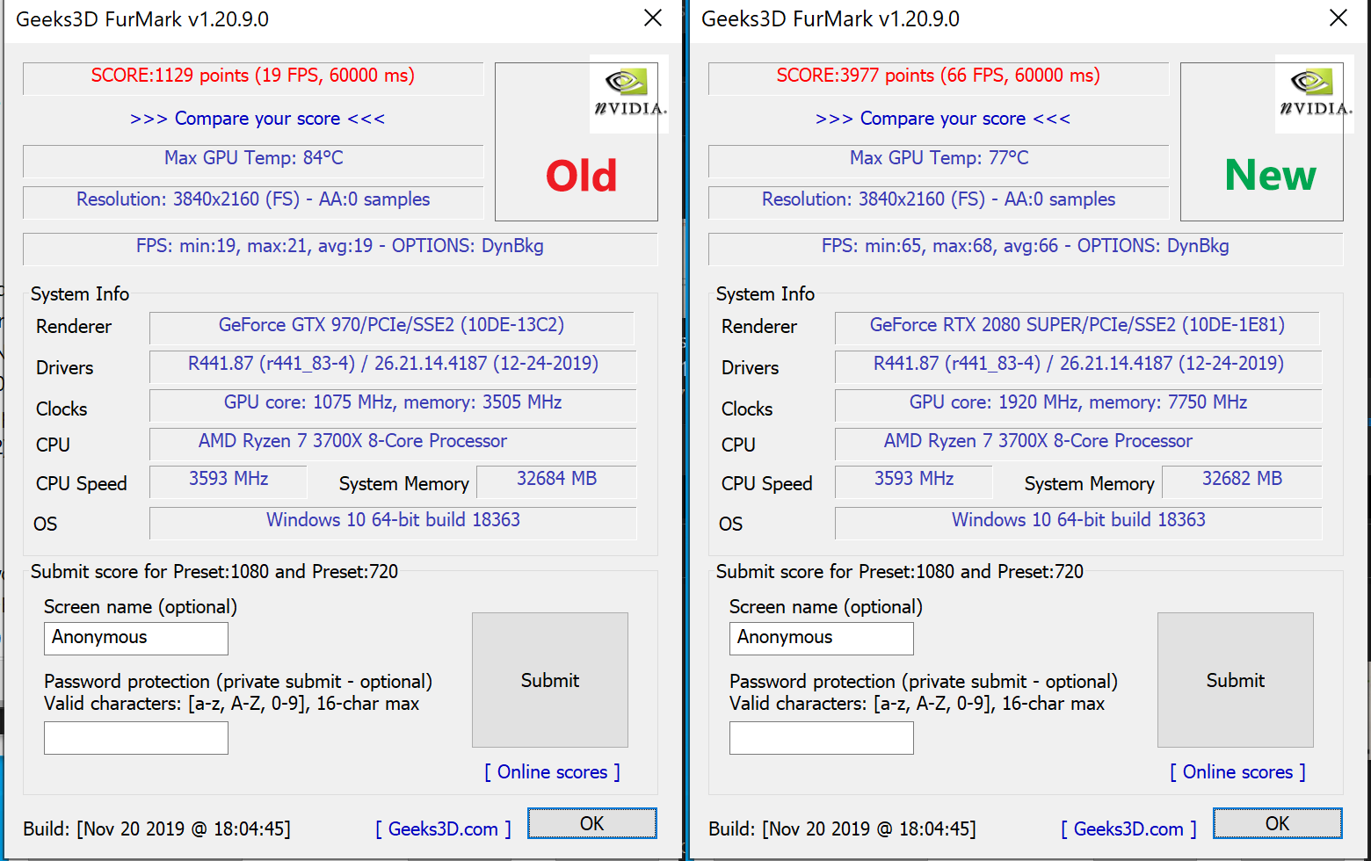Click OK in the Old benchmark window
Viewport: 1371px width, 861px height.
click(591, 824)
